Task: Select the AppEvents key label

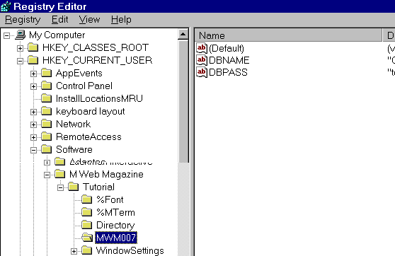Action: 79,74
